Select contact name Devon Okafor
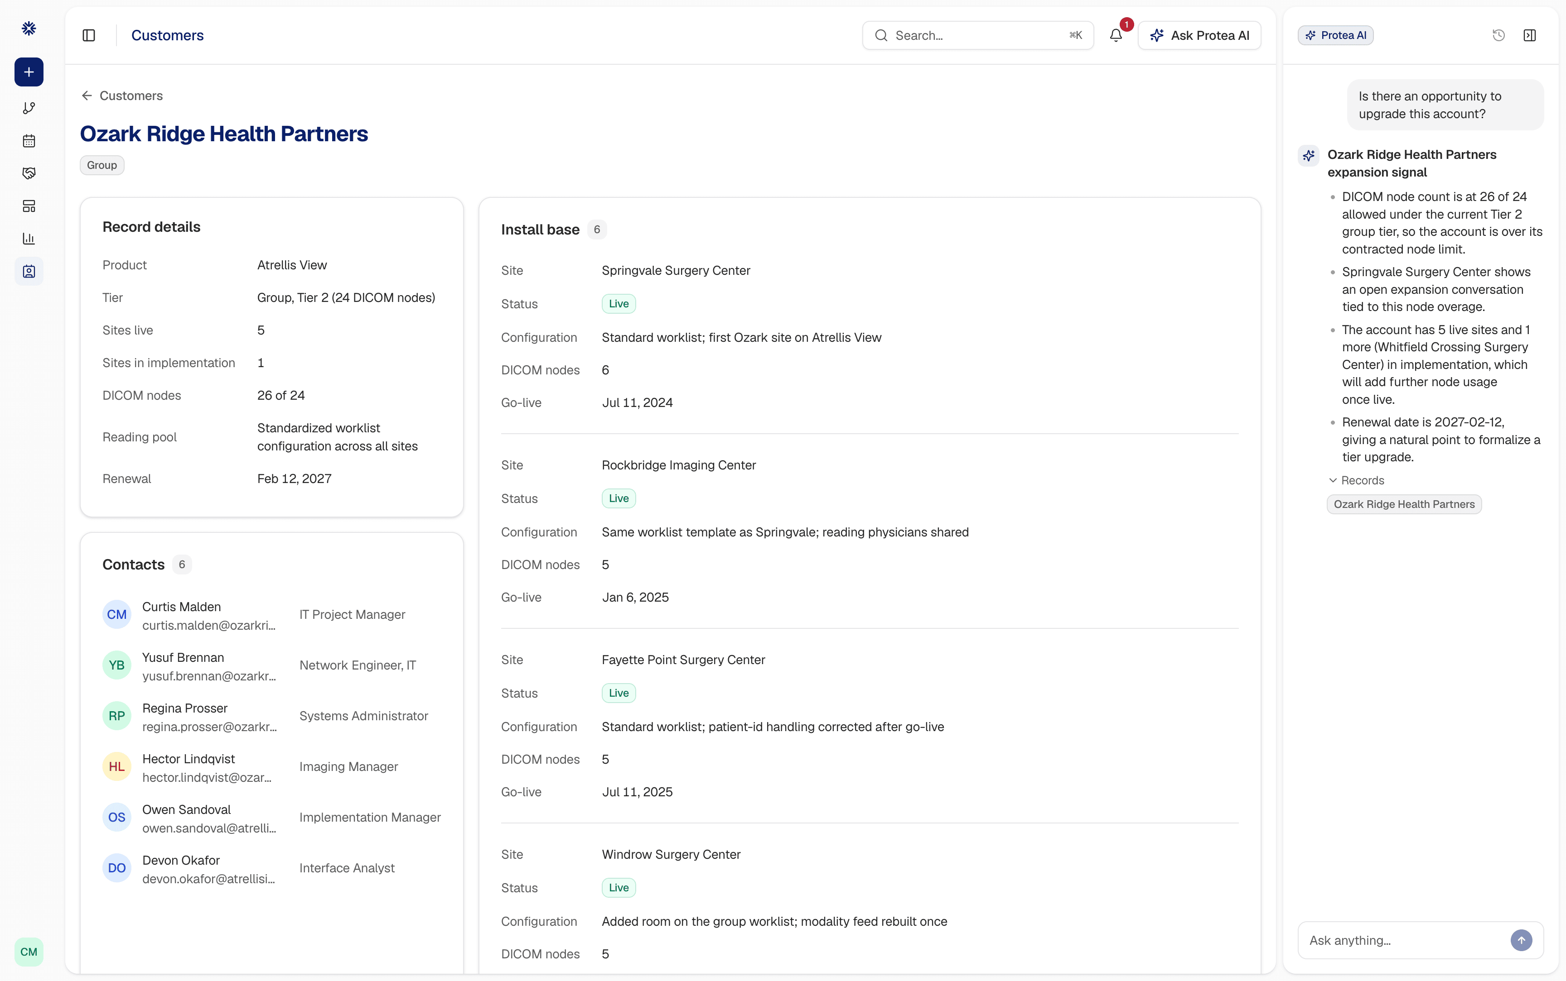 click(x=181, y=860)
